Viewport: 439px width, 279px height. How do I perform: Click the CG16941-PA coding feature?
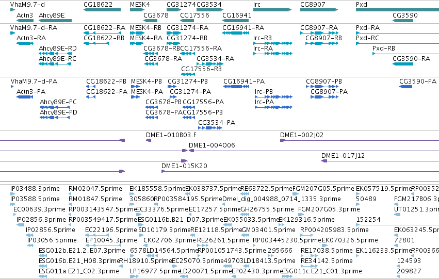tap(236, 87)
